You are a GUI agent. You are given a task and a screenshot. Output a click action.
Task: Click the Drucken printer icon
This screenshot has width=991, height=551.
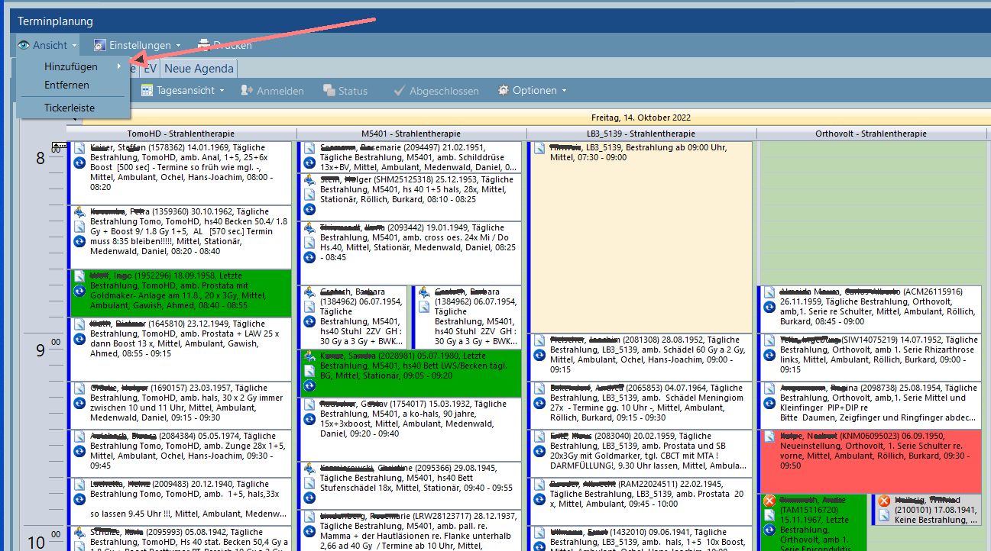tap(204, 45)
